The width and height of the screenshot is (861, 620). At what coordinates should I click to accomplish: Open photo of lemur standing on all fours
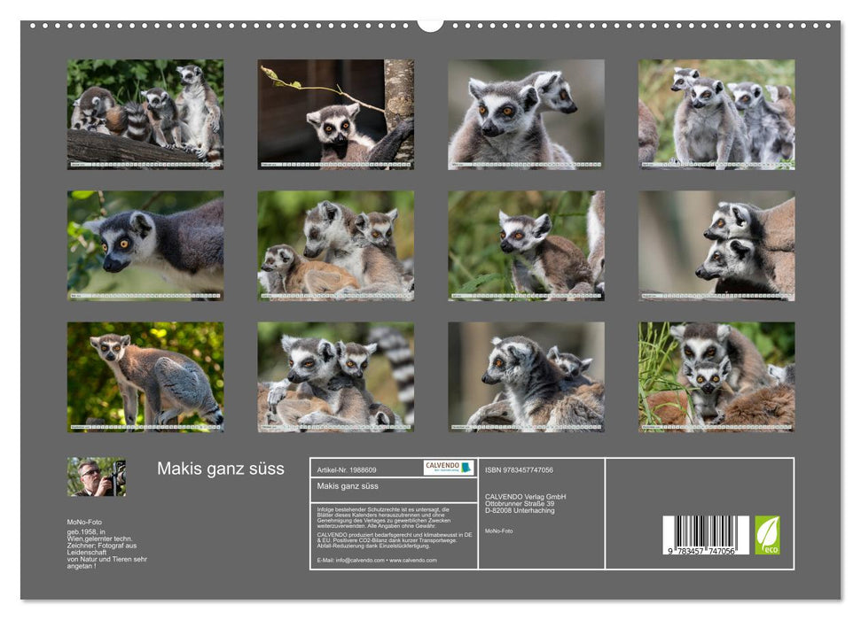point(145,376)
